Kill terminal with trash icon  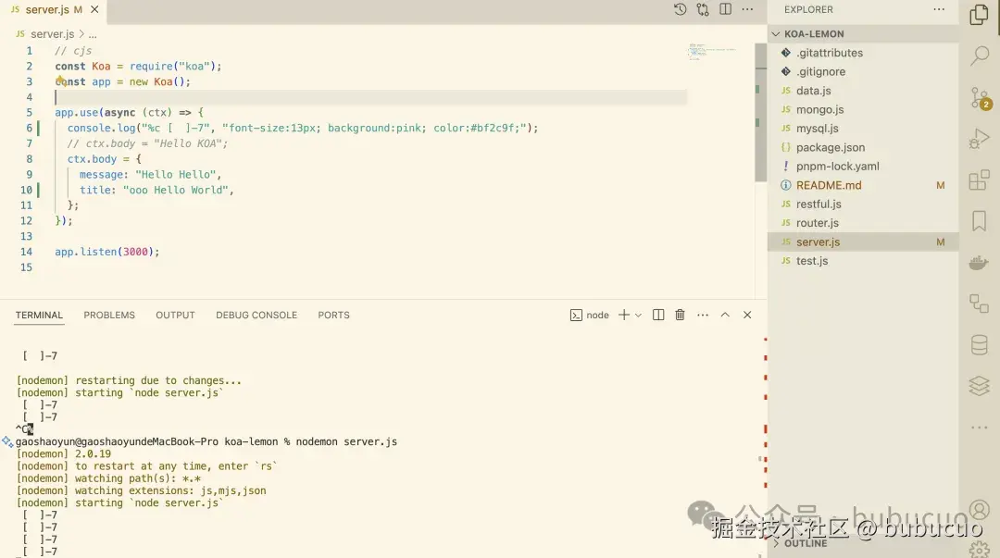(x=680, y=315)
